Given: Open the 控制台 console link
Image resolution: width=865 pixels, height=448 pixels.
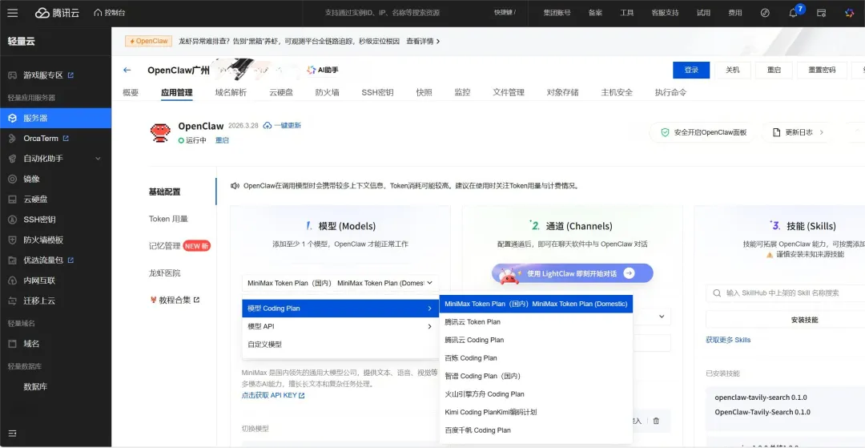Looking at the screenshot, I should 109,13.
